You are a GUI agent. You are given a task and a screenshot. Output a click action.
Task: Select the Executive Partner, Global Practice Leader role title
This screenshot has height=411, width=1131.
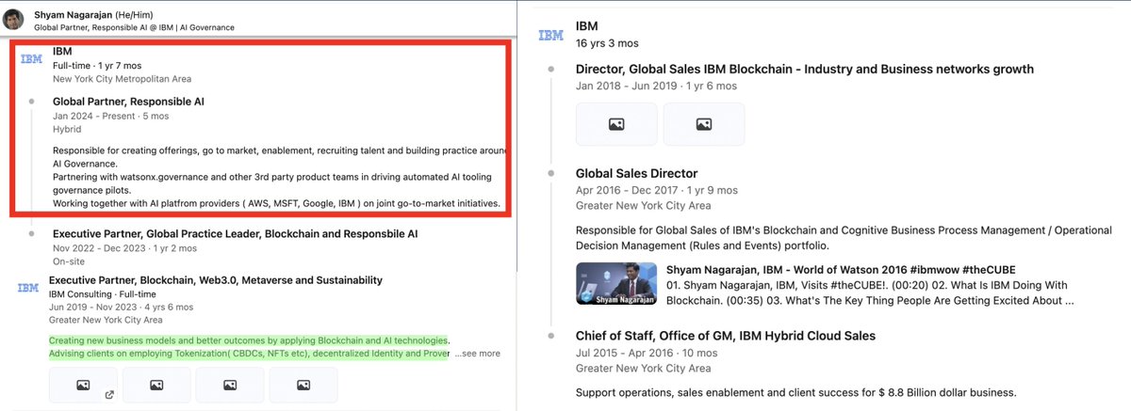[235, 233]
